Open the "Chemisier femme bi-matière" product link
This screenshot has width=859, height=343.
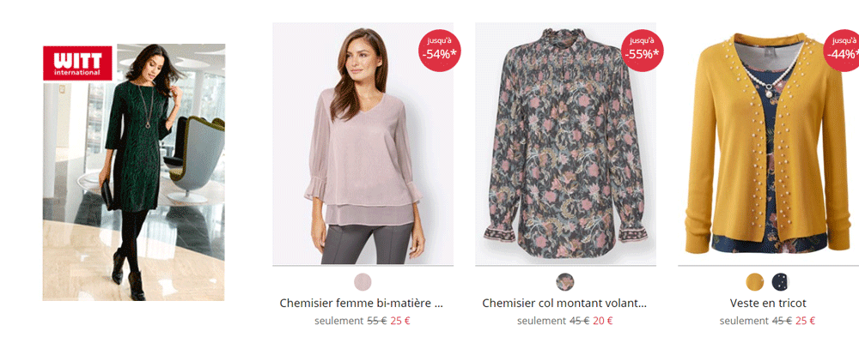tap(362, 303)
